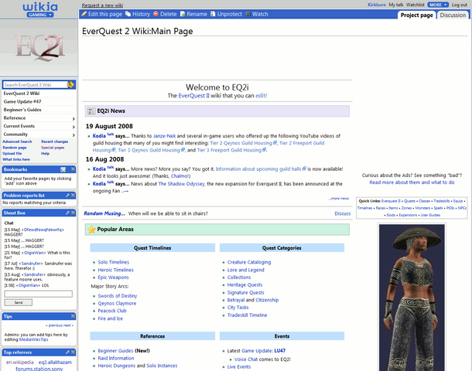Click the EQ2i logo image

coord(39,47)
